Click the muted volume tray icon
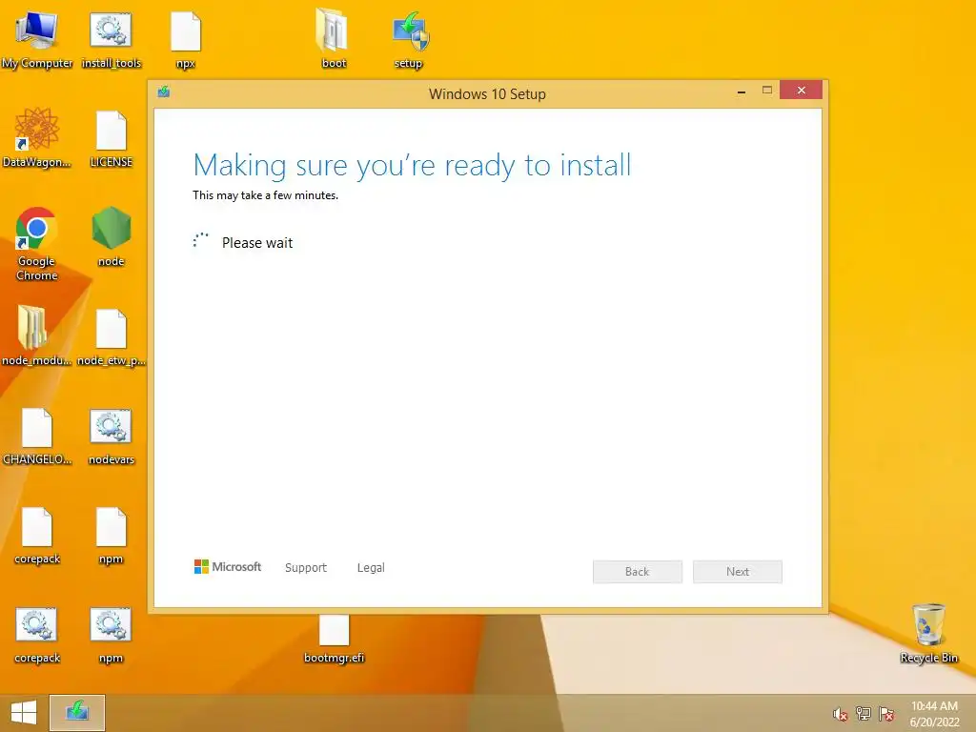 tap(841, 714)
